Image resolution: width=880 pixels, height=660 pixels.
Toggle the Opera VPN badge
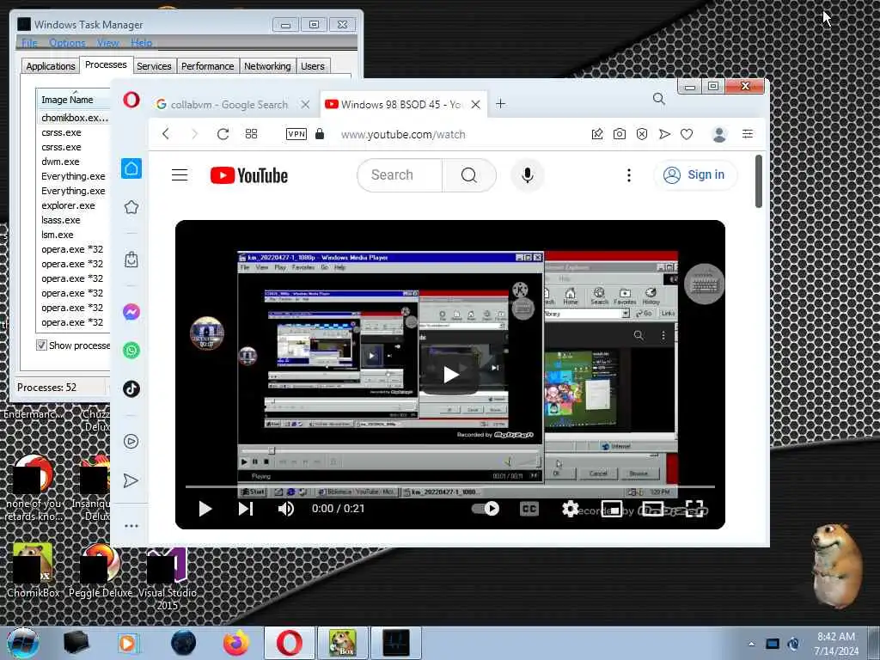click(296, 133)
